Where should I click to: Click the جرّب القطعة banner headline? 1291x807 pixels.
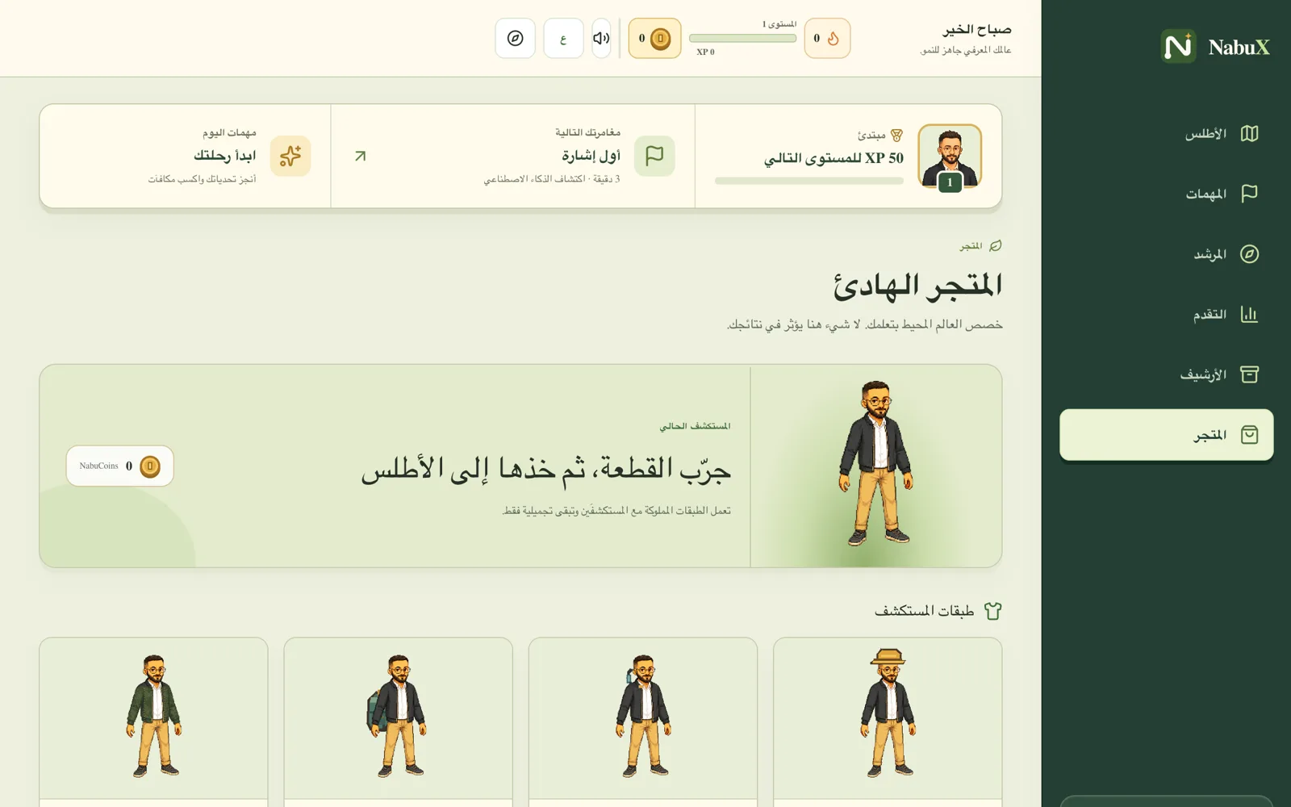tap(546, 468)
